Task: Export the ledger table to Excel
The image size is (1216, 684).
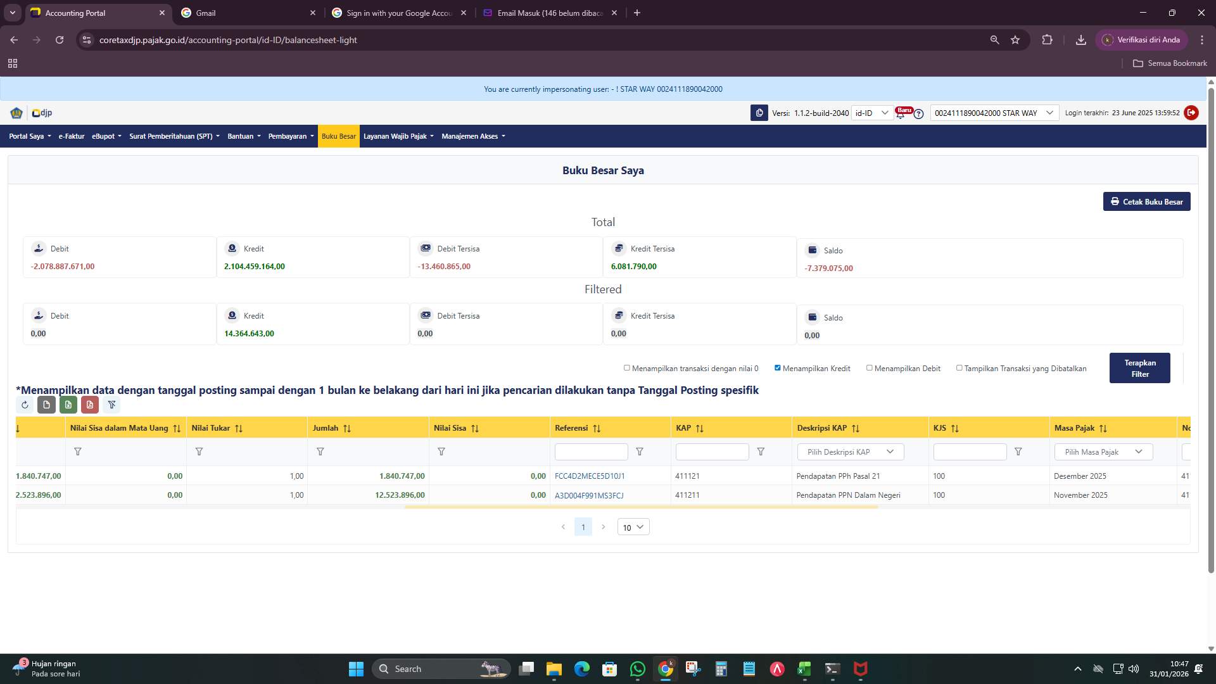Action: (68, 405)
